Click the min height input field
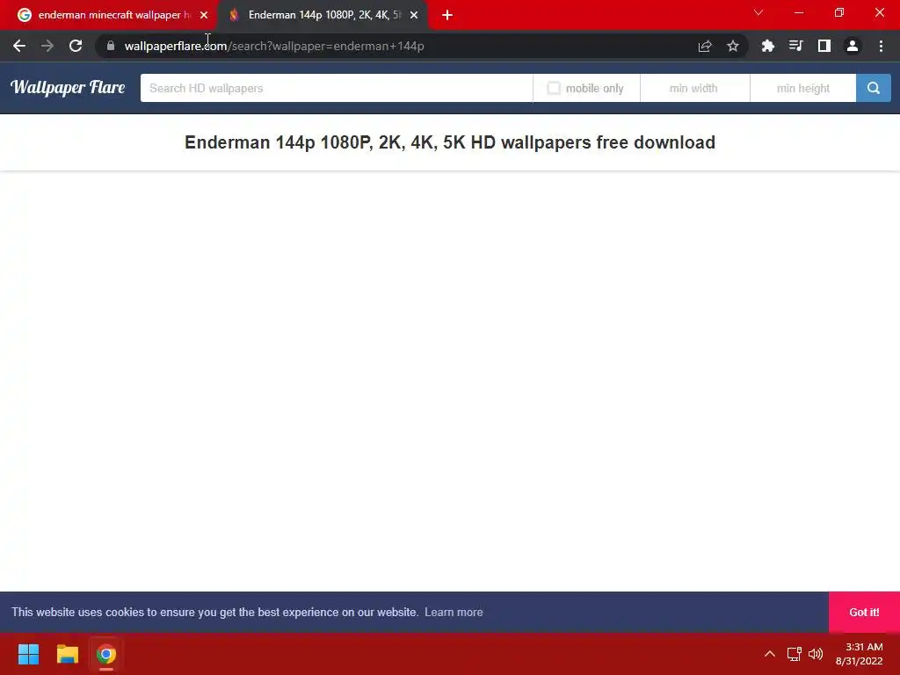 click(803, 88)
